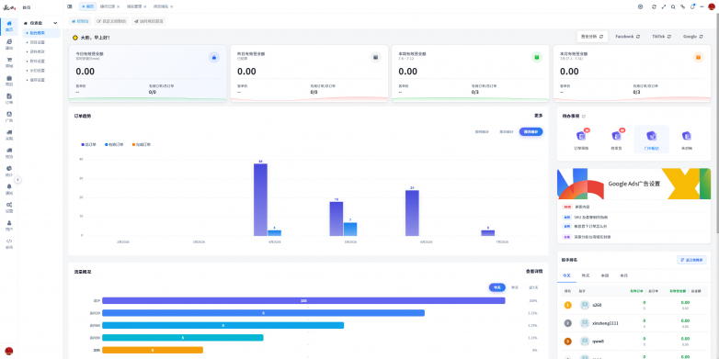Click the chain link icon in the top toolbar

pos(683,6)
